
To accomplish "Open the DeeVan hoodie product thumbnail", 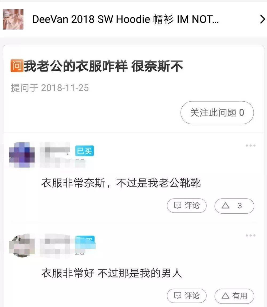I will pyautogui.click(x=13, y=19).
